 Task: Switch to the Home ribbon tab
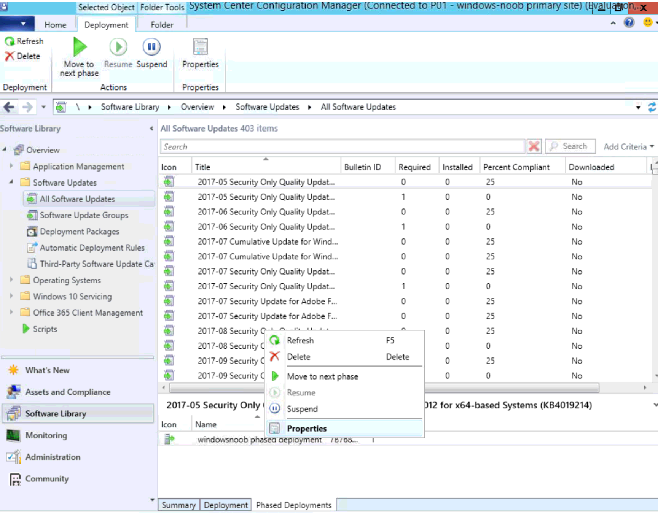56,25
